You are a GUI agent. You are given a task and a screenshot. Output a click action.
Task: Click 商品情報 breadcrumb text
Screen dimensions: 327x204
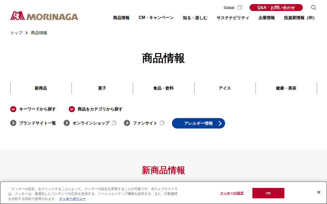39,33
